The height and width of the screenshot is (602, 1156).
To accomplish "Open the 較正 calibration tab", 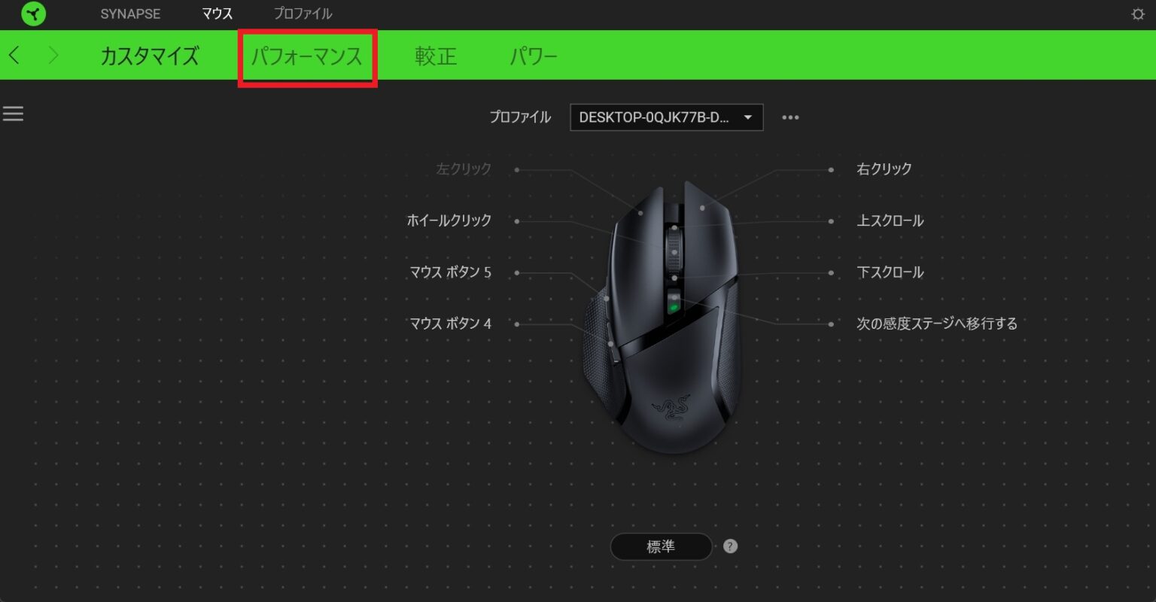I will pos(435,56).
